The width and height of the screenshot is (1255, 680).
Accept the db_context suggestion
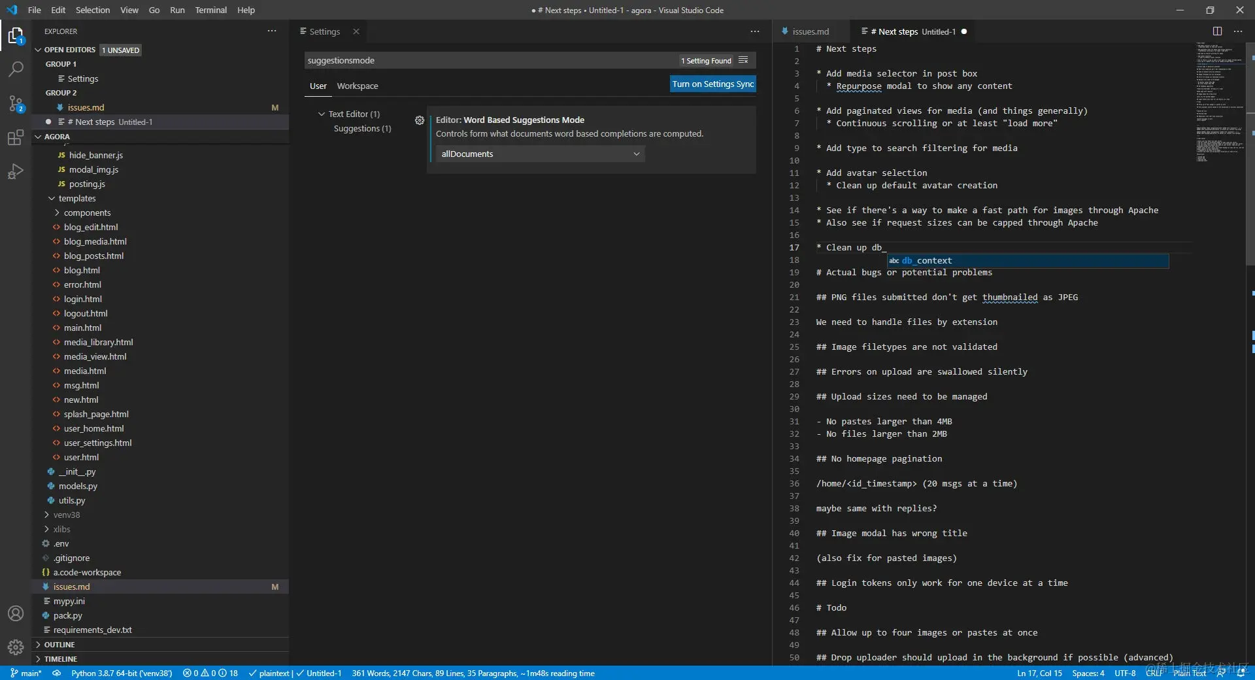1028,260
